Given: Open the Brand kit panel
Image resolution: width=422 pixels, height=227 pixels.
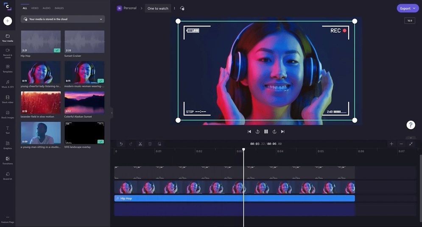Looking at the screenshot, I should coord(8,176).
